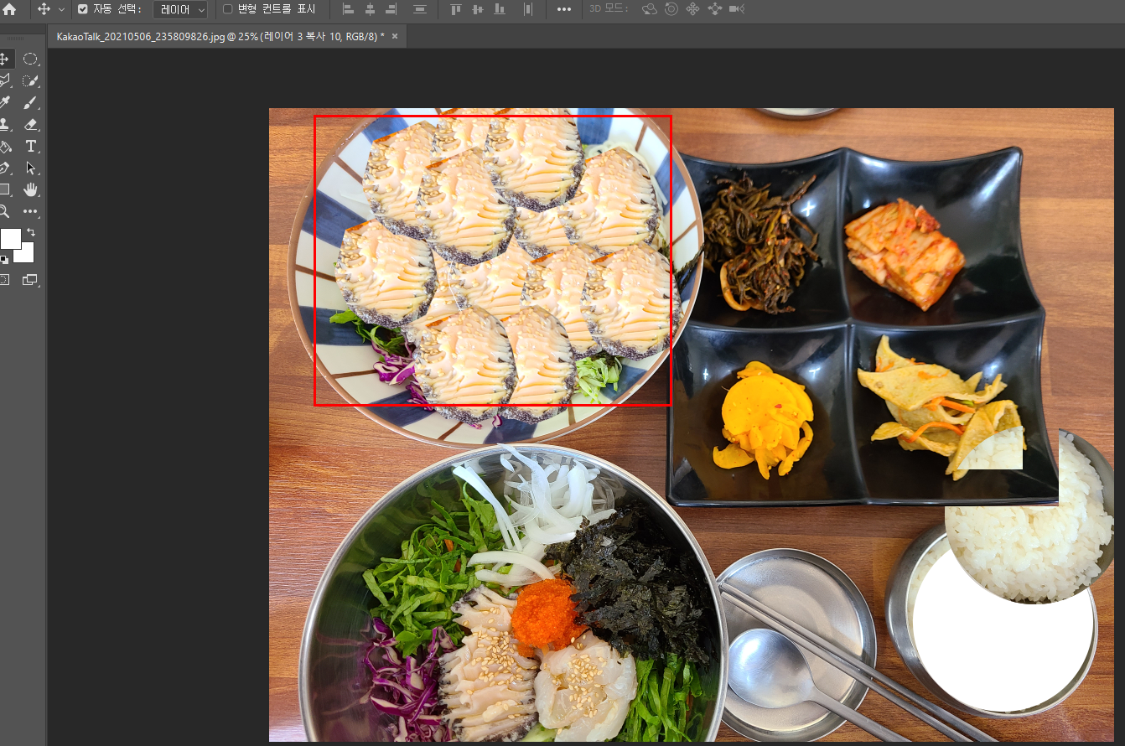The image size is (1125, 746).
Task: Select the Path Selection arrow tool
Action: tap(30, 168)
